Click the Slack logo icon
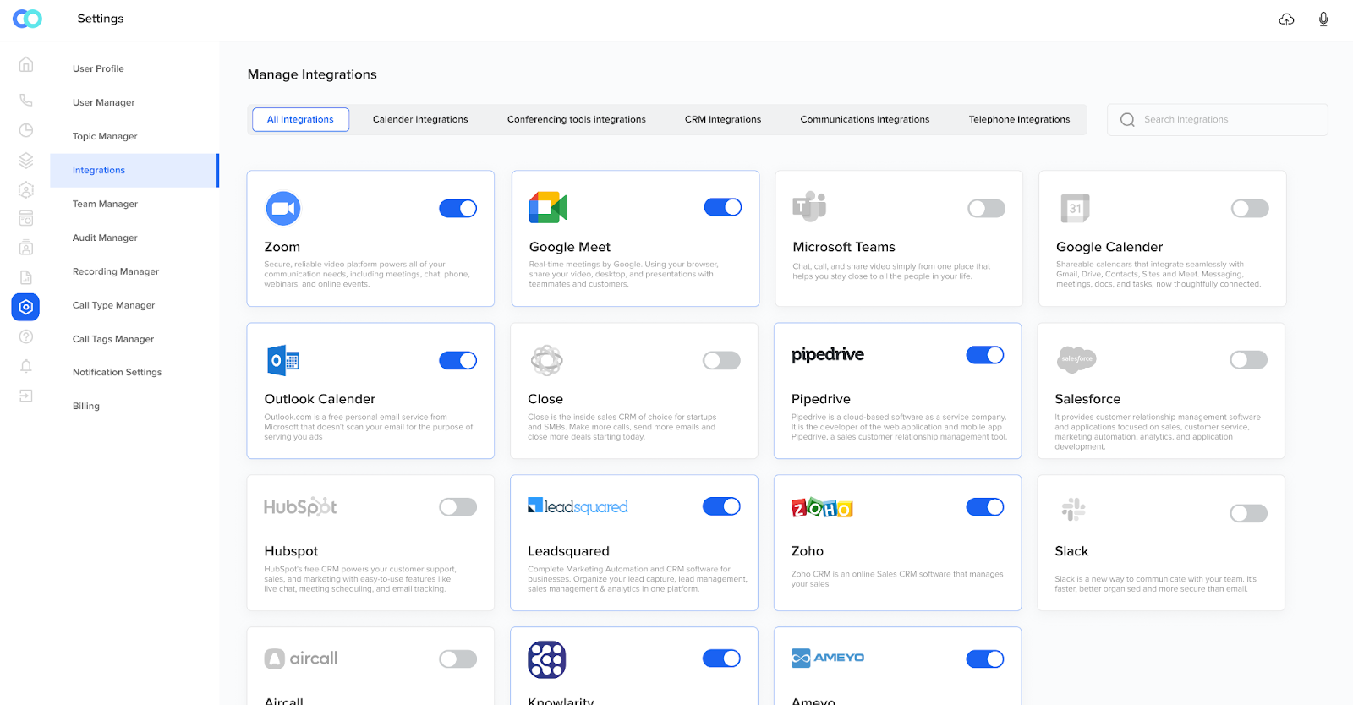Viewport: 1353px width, 705px height. (1073, 510)
